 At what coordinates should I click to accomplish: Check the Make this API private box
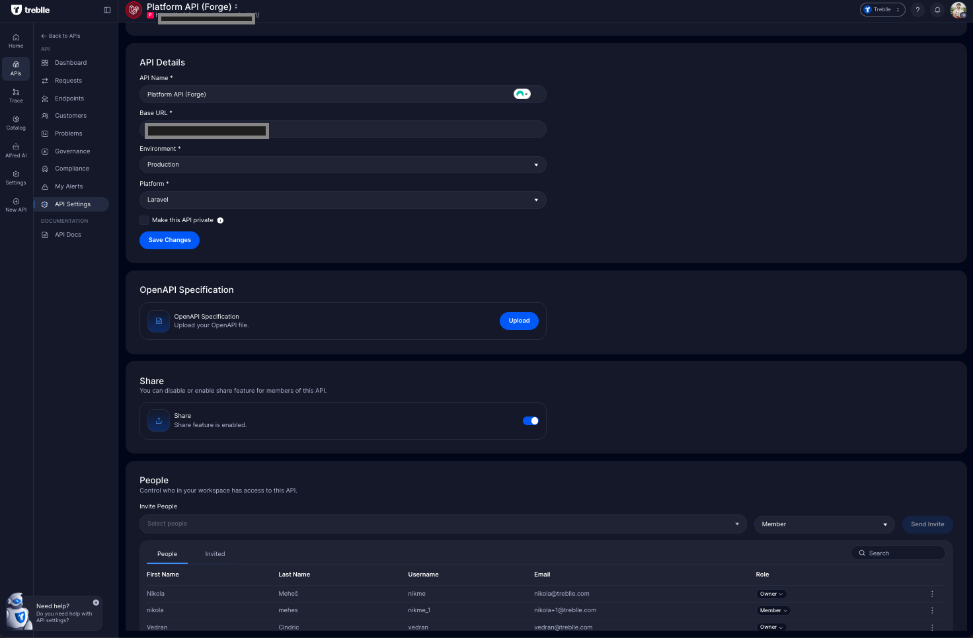coord(144,220)
